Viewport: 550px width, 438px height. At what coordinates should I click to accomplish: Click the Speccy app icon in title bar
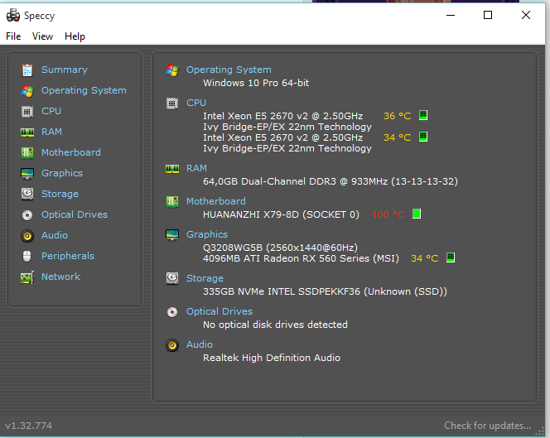[x=13, y=16]
